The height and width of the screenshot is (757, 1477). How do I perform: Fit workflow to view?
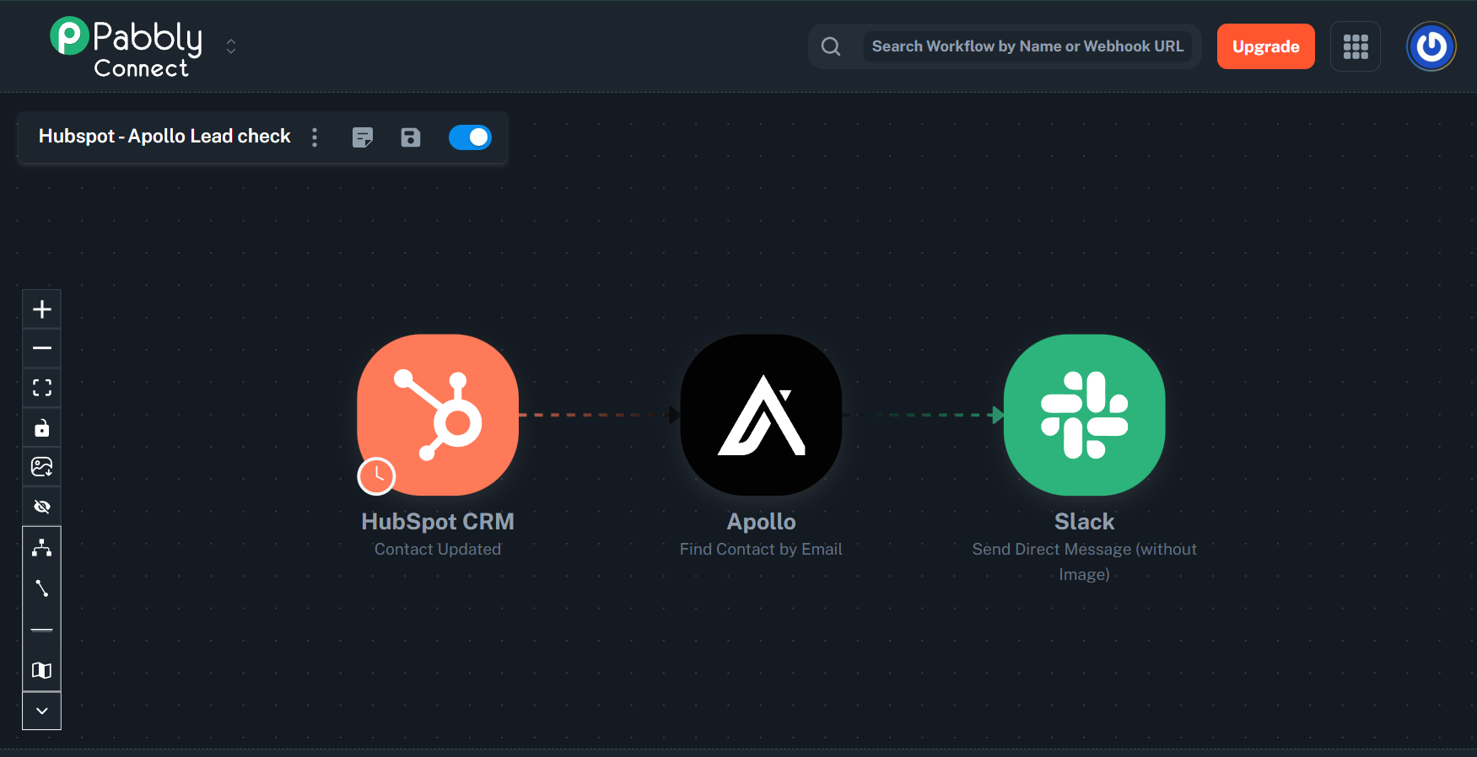point(41,388)
